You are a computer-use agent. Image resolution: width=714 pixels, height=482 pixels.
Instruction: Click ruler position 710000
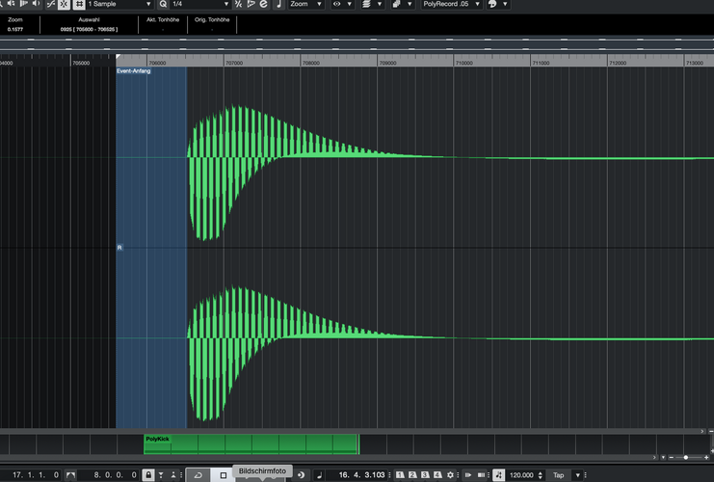coord(464,63)
